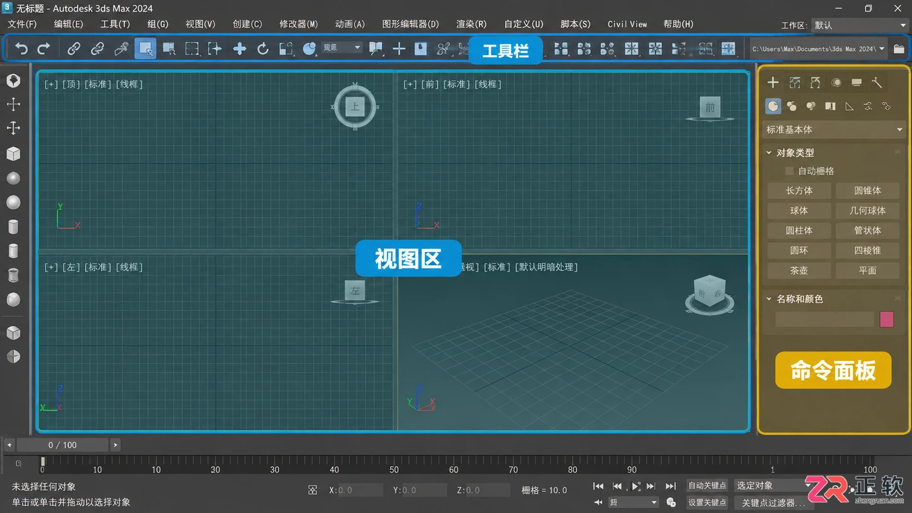Open the Motion tab of command panel
The image size is (912, 513).
click(x=836, y=82)
